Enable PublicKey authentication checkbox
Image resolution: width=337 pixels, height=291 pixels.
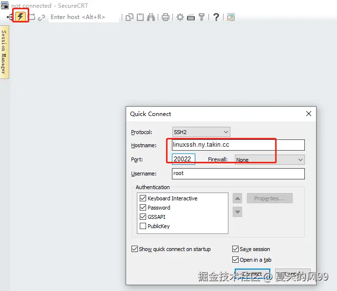[143, 226]
